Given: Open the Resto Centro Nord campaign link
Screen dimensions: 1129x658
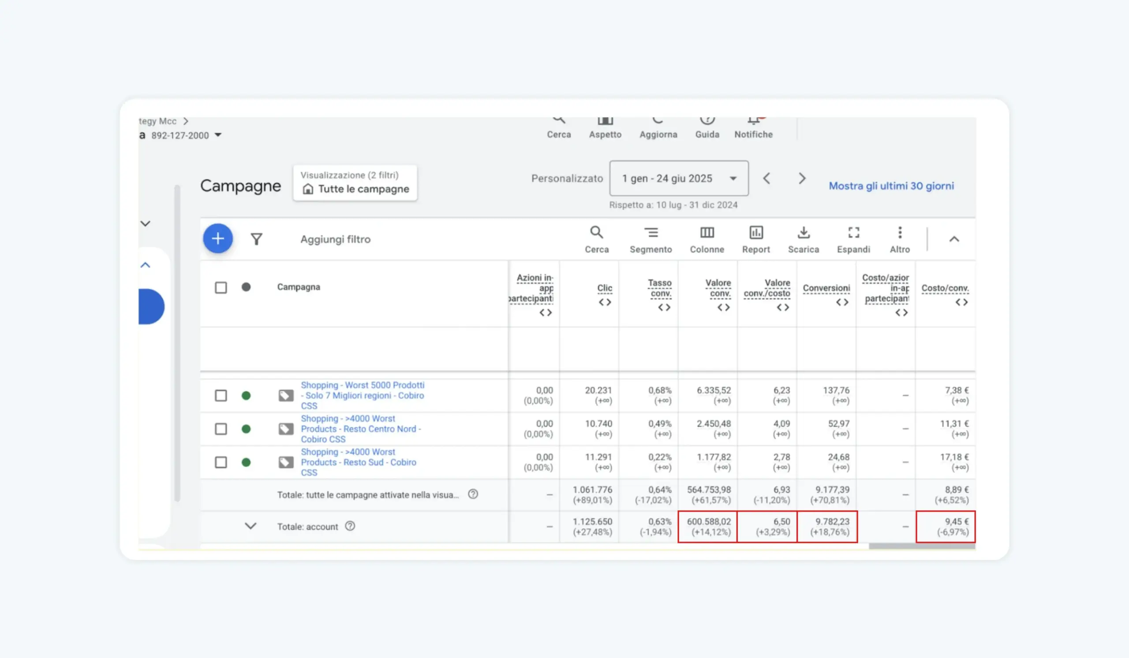Looking at the screenshot, I should (361, 429).
